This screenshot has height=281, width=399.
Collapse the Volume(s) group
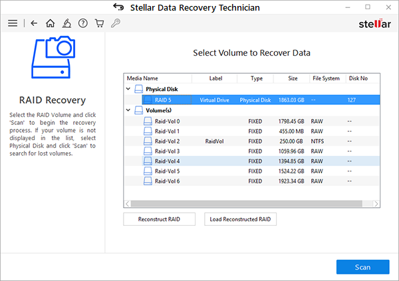coord(128,110)
